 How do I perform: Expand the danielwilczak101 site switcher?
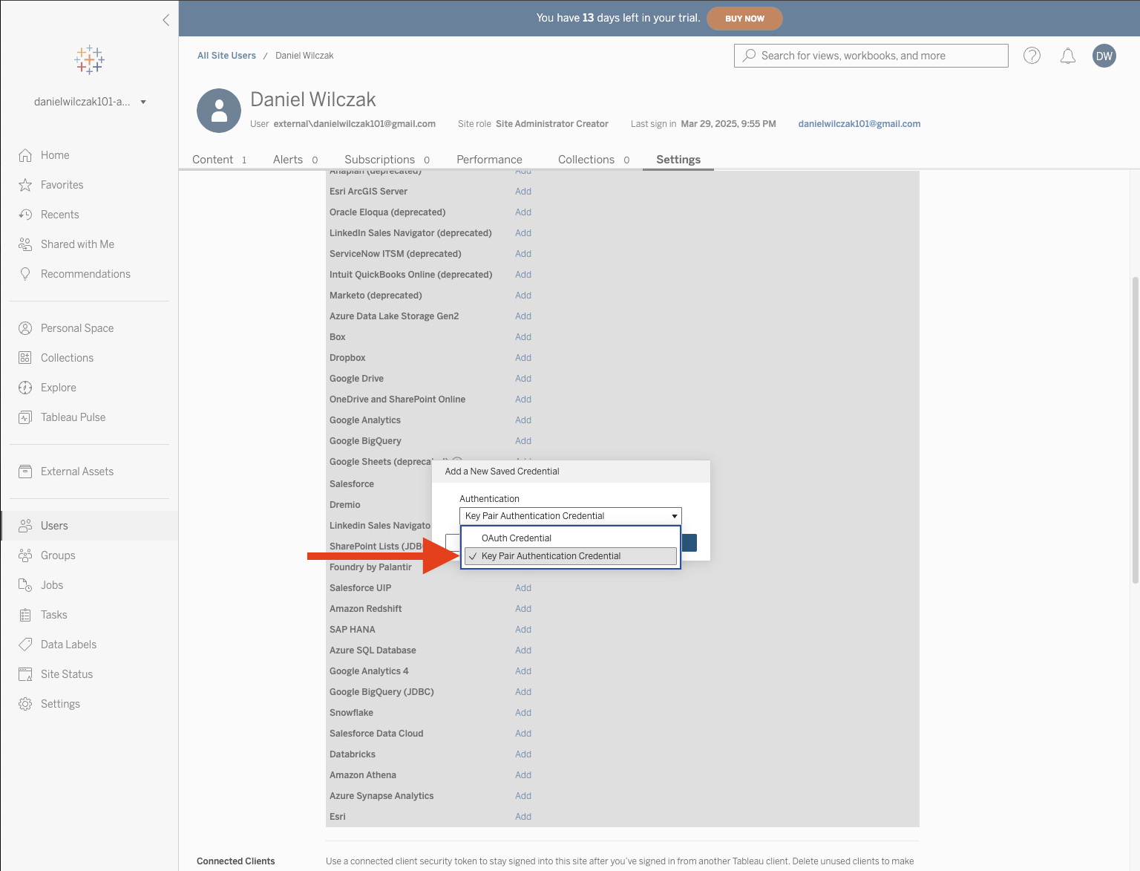coord(90,102)
